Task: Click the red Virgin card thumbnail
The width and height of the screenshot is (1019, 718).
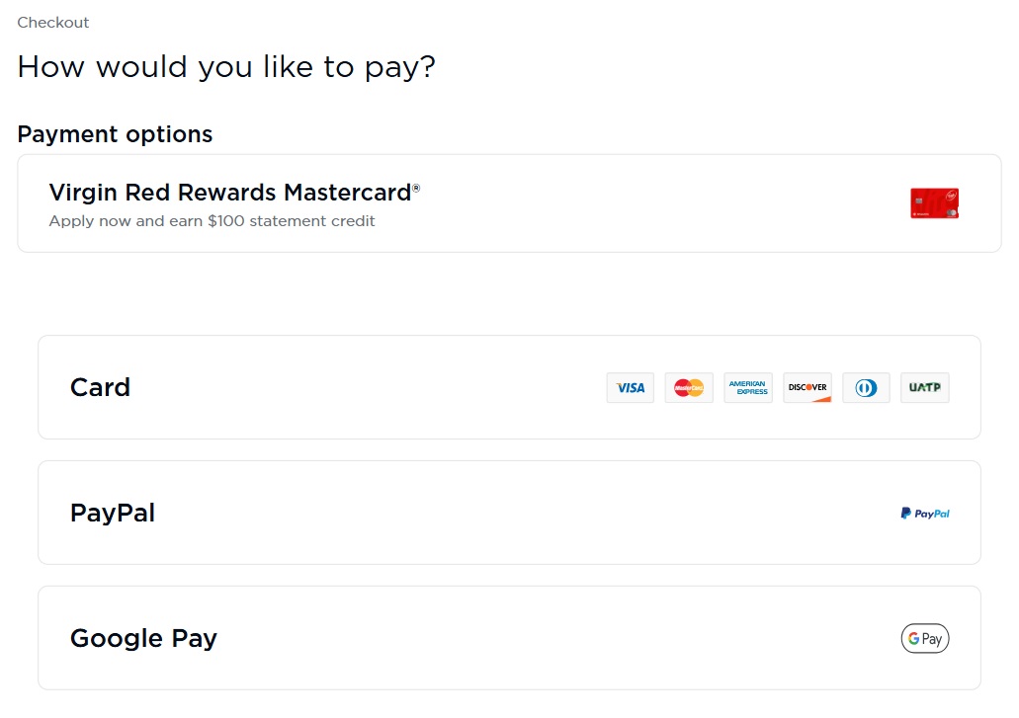Action: 935,203
